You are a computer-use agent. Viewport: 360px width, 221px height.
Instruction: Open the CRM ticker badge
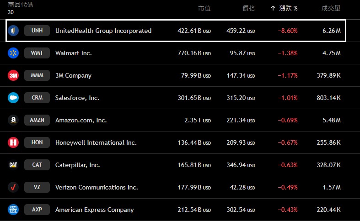point(37,98)
